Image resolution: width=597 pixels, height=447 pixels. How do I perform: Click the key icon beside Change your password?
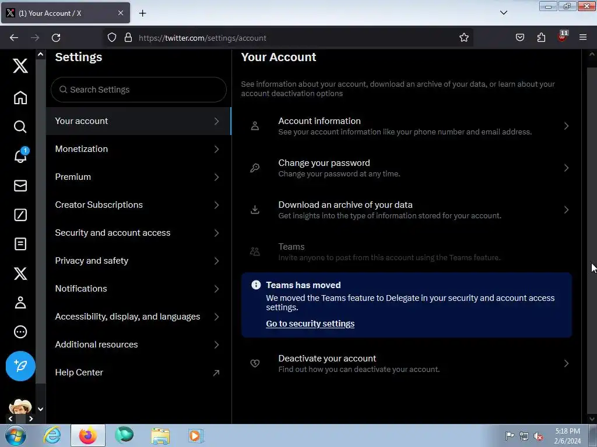tap(255, 168)
